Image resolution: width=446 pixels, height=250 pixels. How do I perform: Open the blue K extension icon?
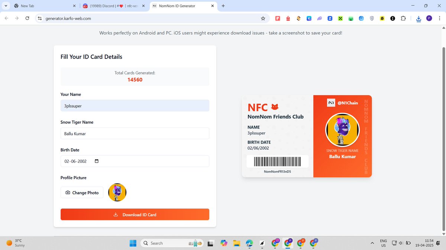[x=309, y=18]
